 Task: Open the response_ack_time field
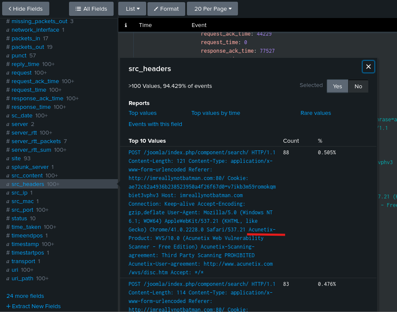click(37, 99)
